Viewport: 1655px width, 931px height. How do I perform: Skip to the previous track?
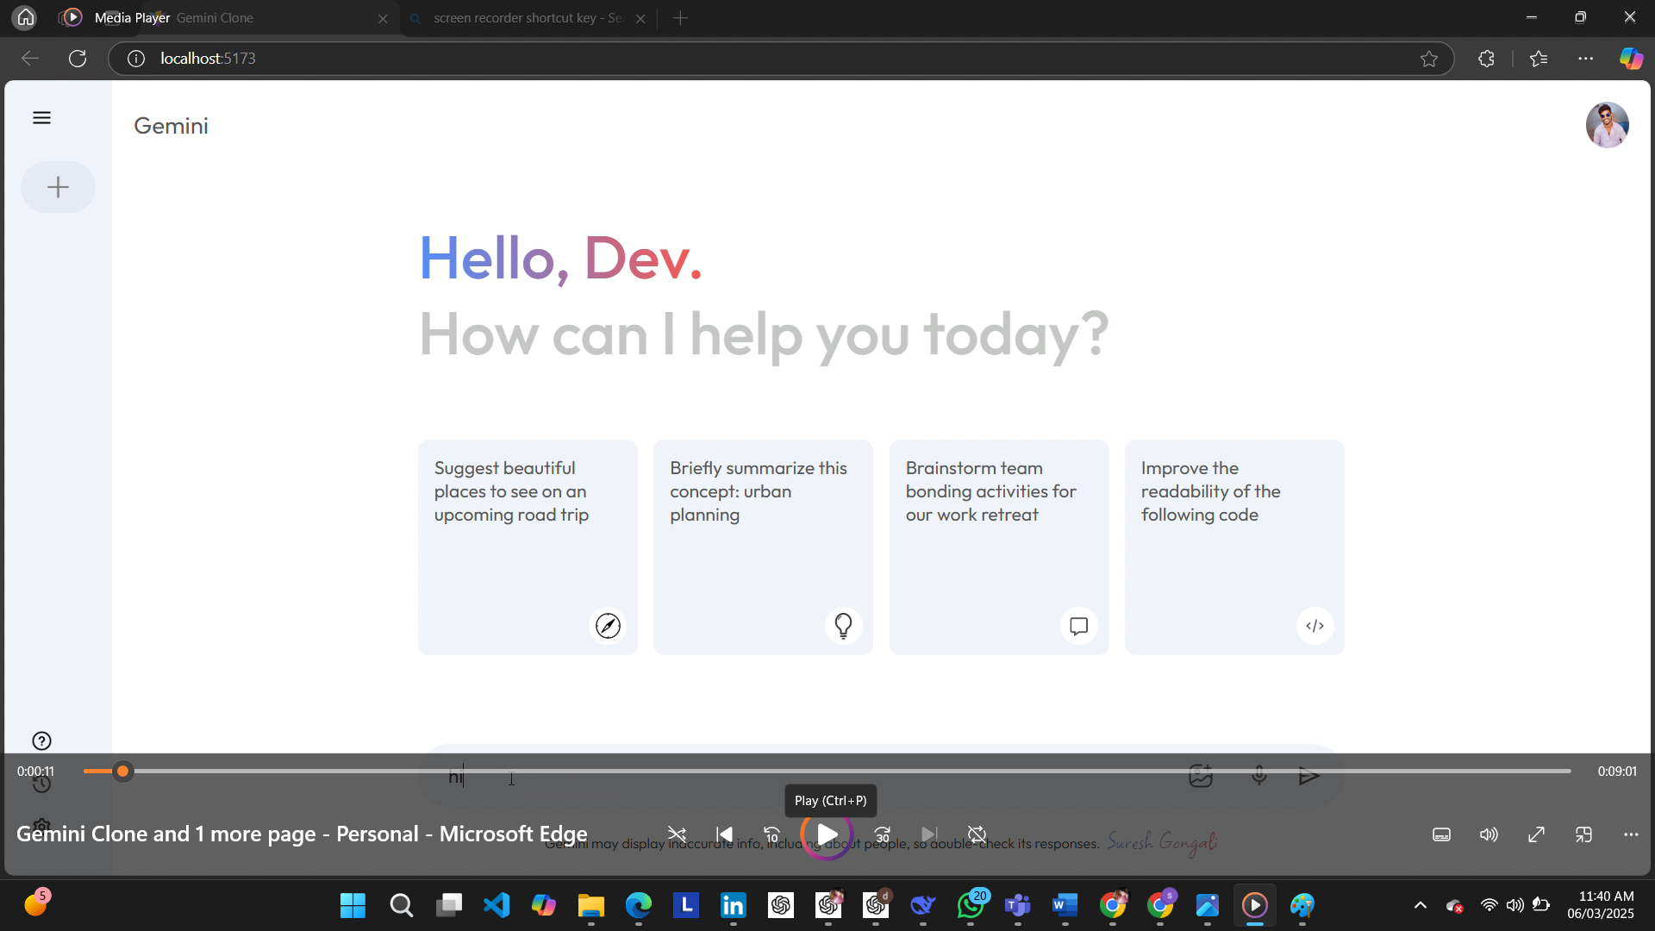coord(725,834)
